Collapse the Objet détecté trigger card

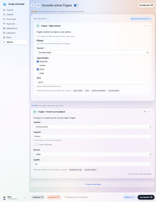click(x=150, y=26)
